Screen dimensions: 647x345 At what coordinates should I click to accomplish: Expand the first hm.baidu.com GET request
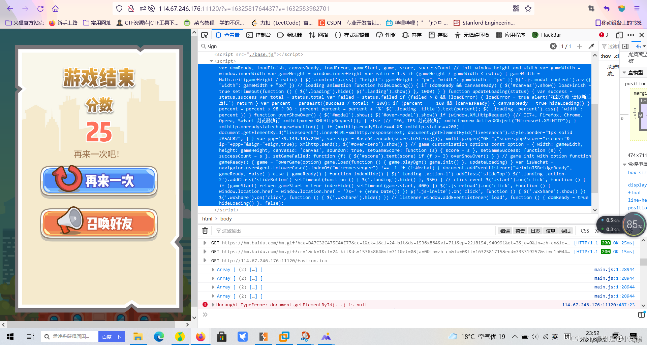(205, 243)
